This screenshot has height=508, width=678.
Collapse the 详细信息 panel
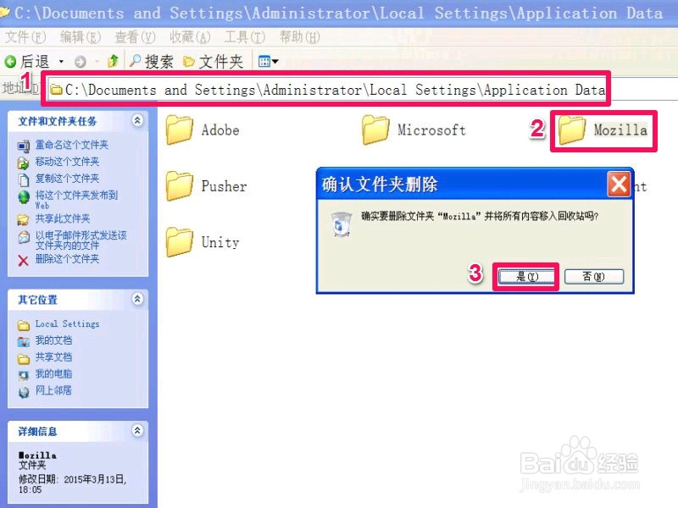click(x=137, y=431)
